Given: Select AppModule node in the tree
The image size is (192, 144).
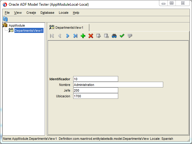Looking at the screenshot, I should tap(17, 25).
